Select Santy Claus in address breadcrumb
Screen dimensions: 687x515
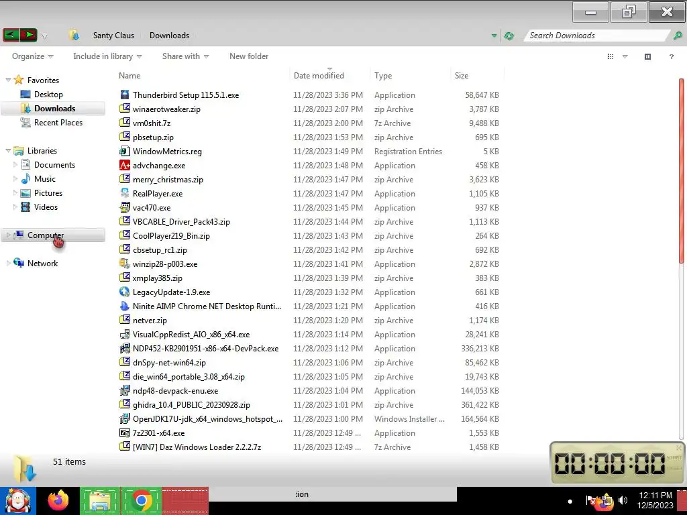tap(113, 36)
